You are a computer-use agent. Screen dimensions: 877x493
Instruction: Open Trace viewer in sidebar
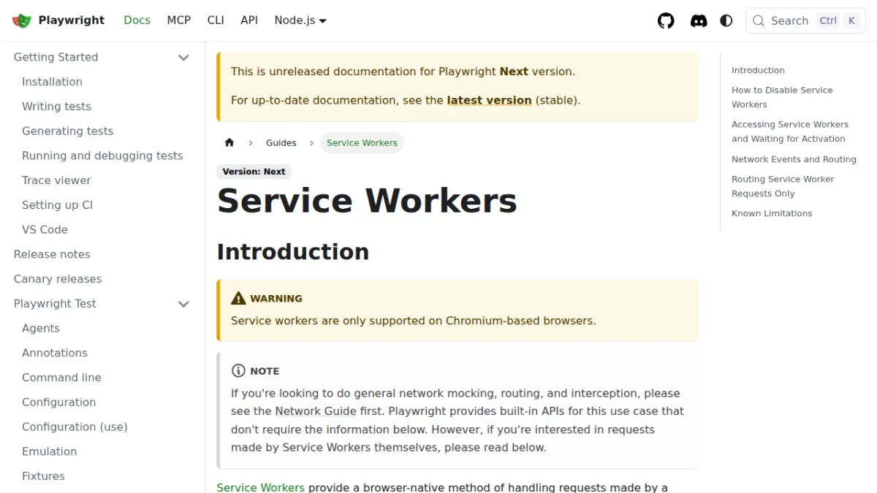(x=56, y=180)
